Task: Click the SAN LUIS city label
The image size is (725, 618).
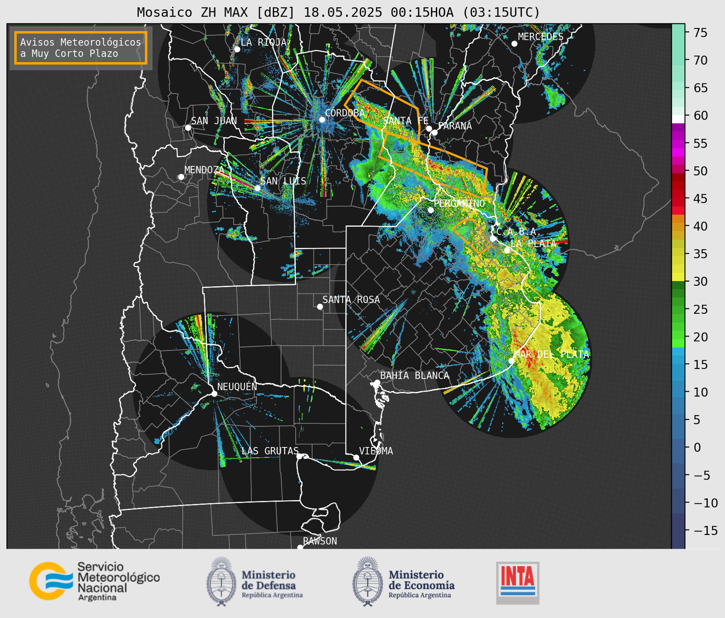Action: point(283,181)
